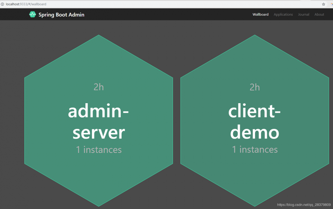Click the admin-server application name text
Image resolution: width=333 pixels, height=209 pixels.
tap(99, 122)
